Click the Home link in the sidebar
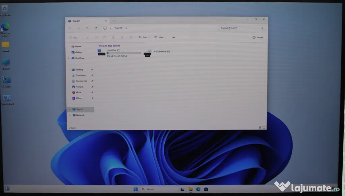The height and width of the screenshot is (196, 345). [x=77, y=47]
